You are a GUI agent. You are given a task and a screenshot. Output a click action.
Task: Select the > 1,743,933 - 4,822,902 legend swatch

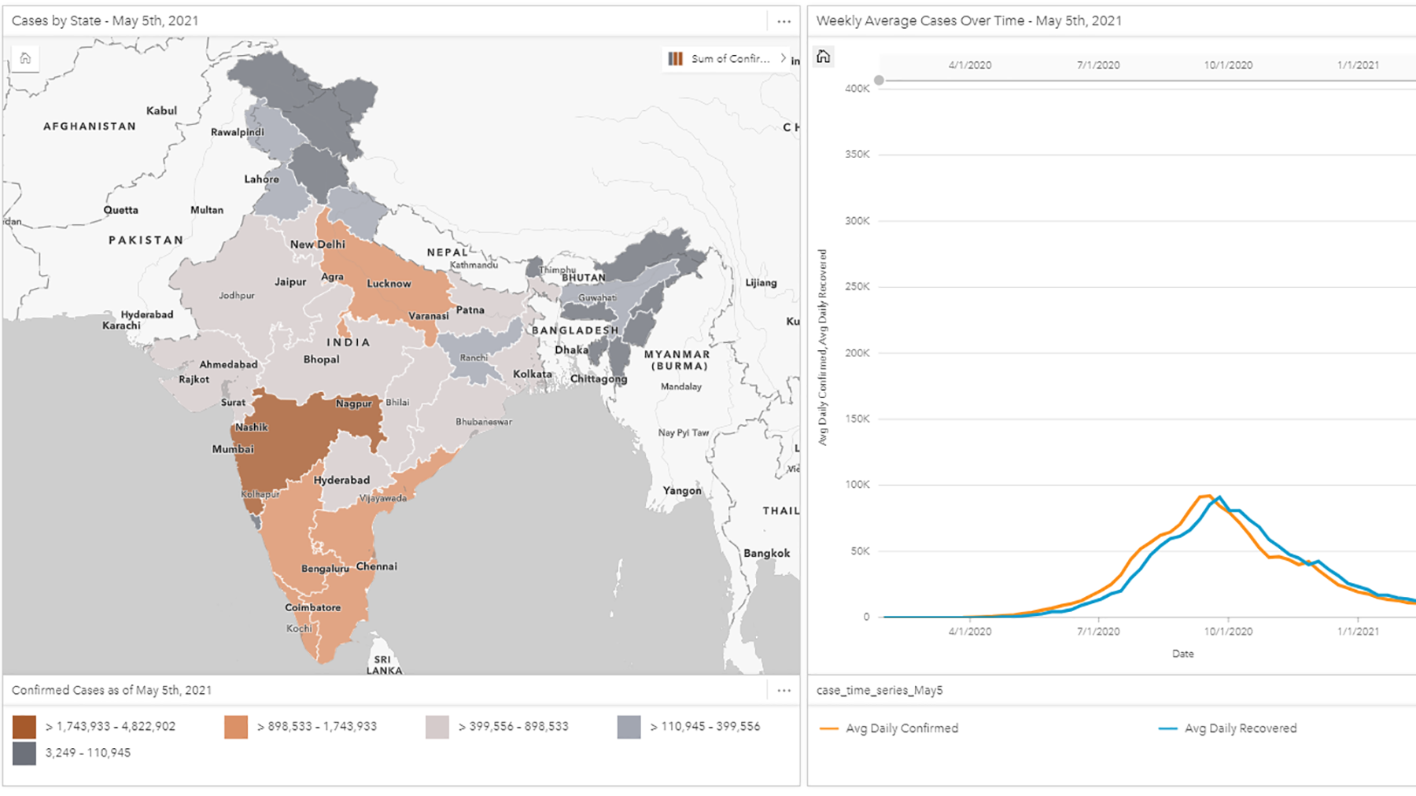pos(24,727)
